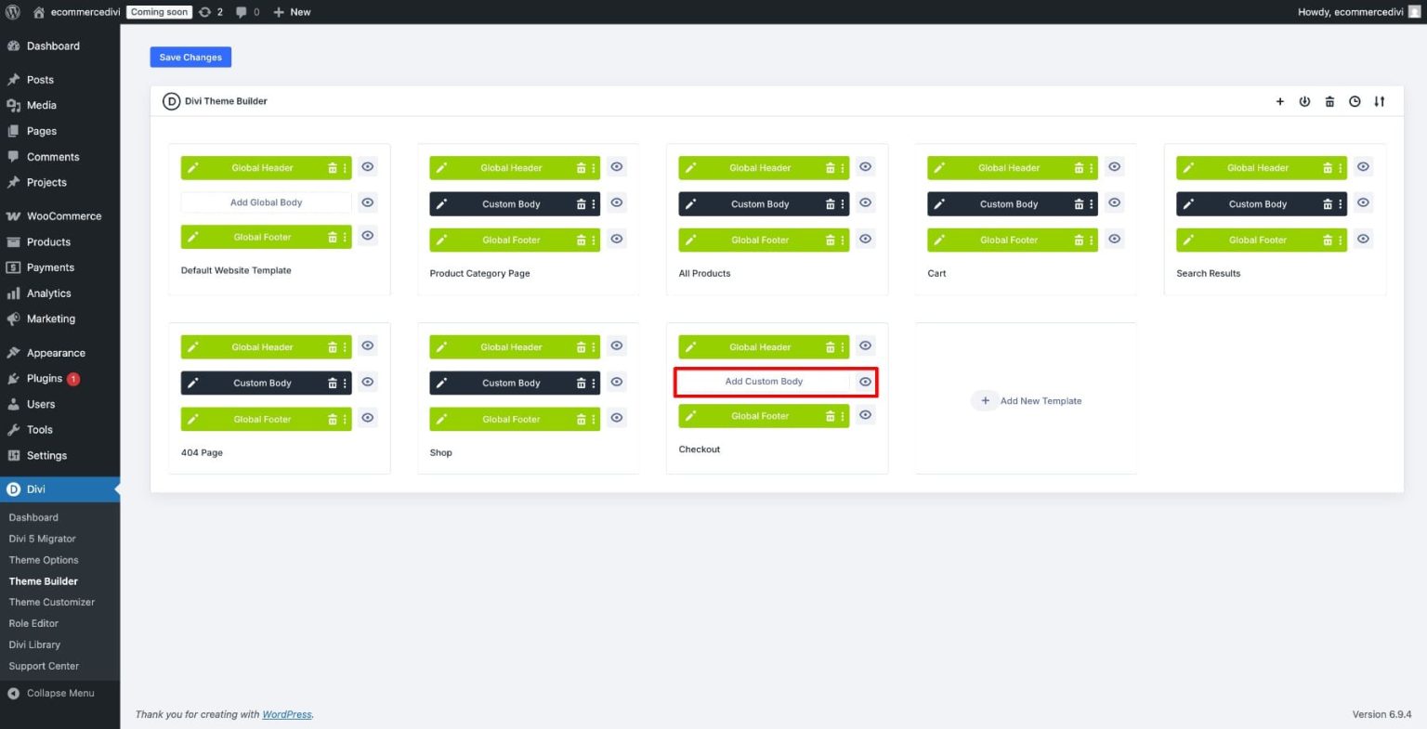Open Theme Options under Divi menu

[x=44, y=560]
